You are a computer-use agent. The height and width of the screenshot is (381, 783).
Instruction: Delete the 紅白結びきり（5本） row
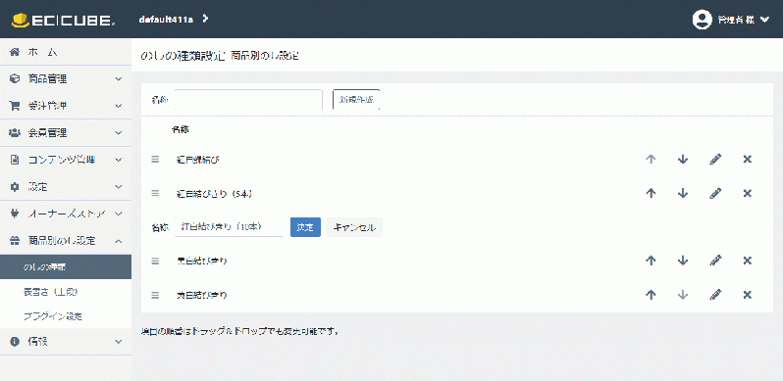click(748, 193)
